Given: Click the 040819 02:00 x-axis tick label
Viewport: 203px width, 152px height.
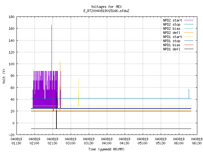Looking at the screenshot, I should tap(35, 141).
